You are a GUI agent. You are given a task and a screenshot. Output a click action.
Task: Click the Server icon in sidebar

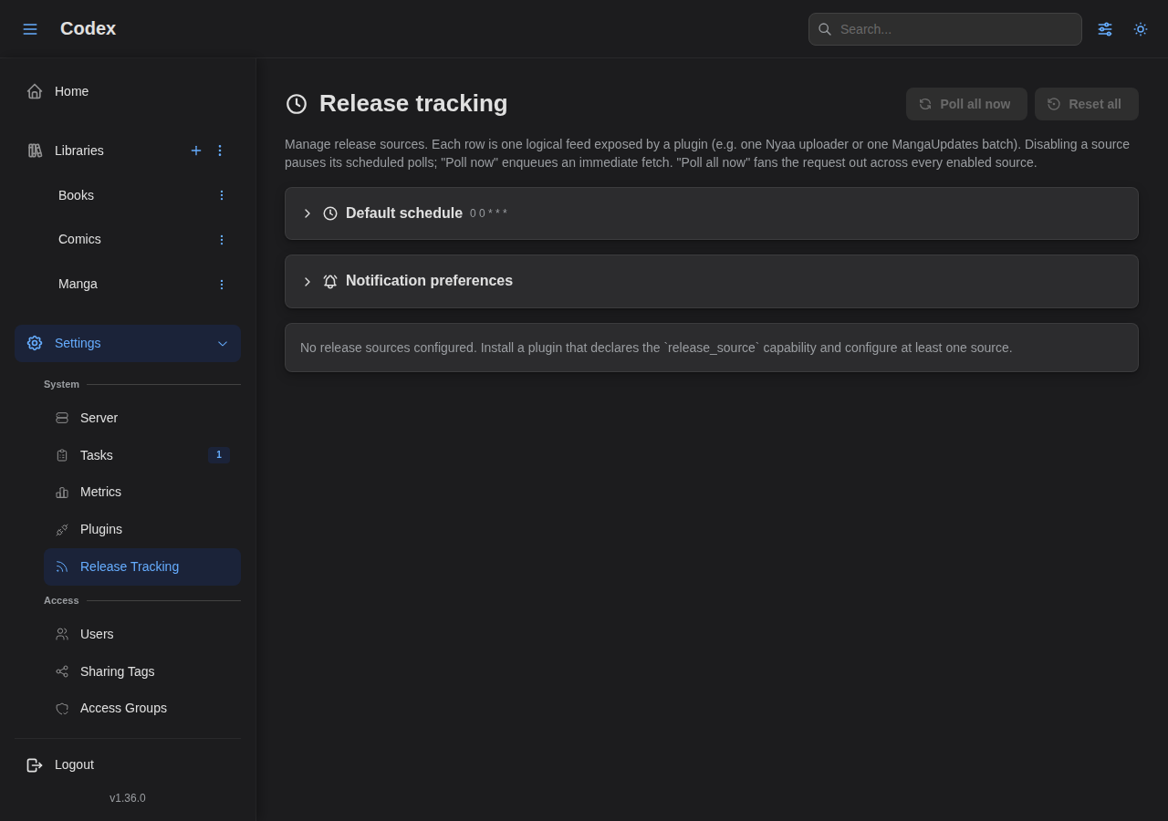click(62, 418)
